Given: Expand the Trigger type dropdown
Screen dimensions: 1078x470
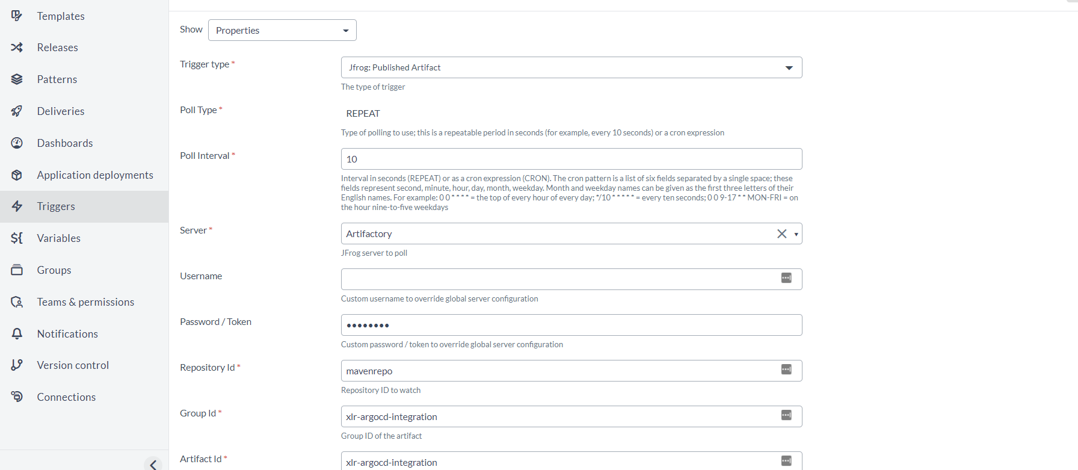Looking at the screenshot, I should coord(789,67).
